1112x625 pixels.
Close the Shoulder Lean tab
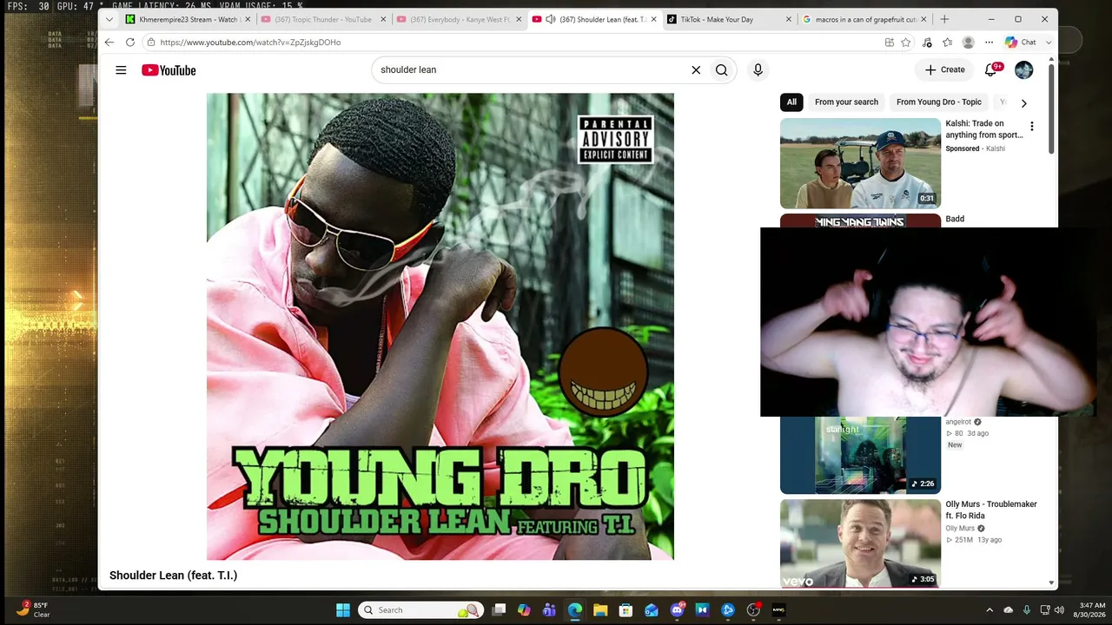tap(653, 19)
